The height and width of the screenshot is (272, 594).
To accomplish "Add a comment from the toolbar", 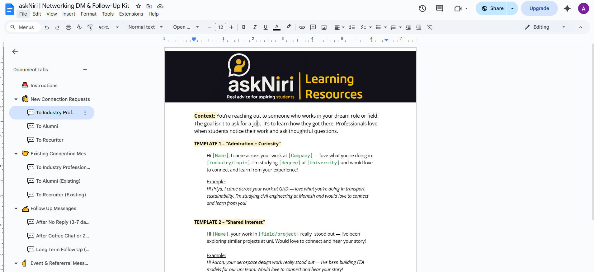I will 313,27.
